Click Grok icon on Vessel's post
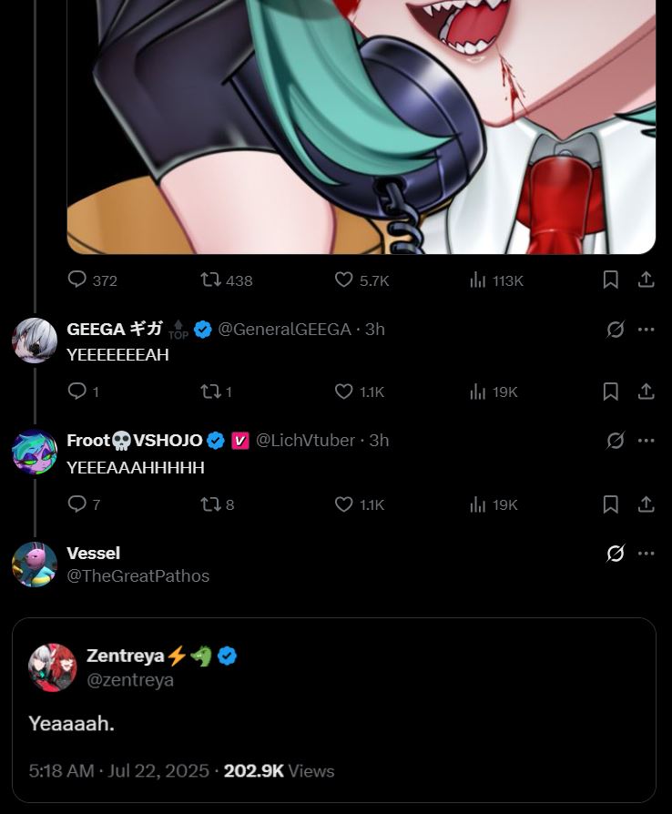This screenshot has width=672, height=814. click(x=615, y=554)
